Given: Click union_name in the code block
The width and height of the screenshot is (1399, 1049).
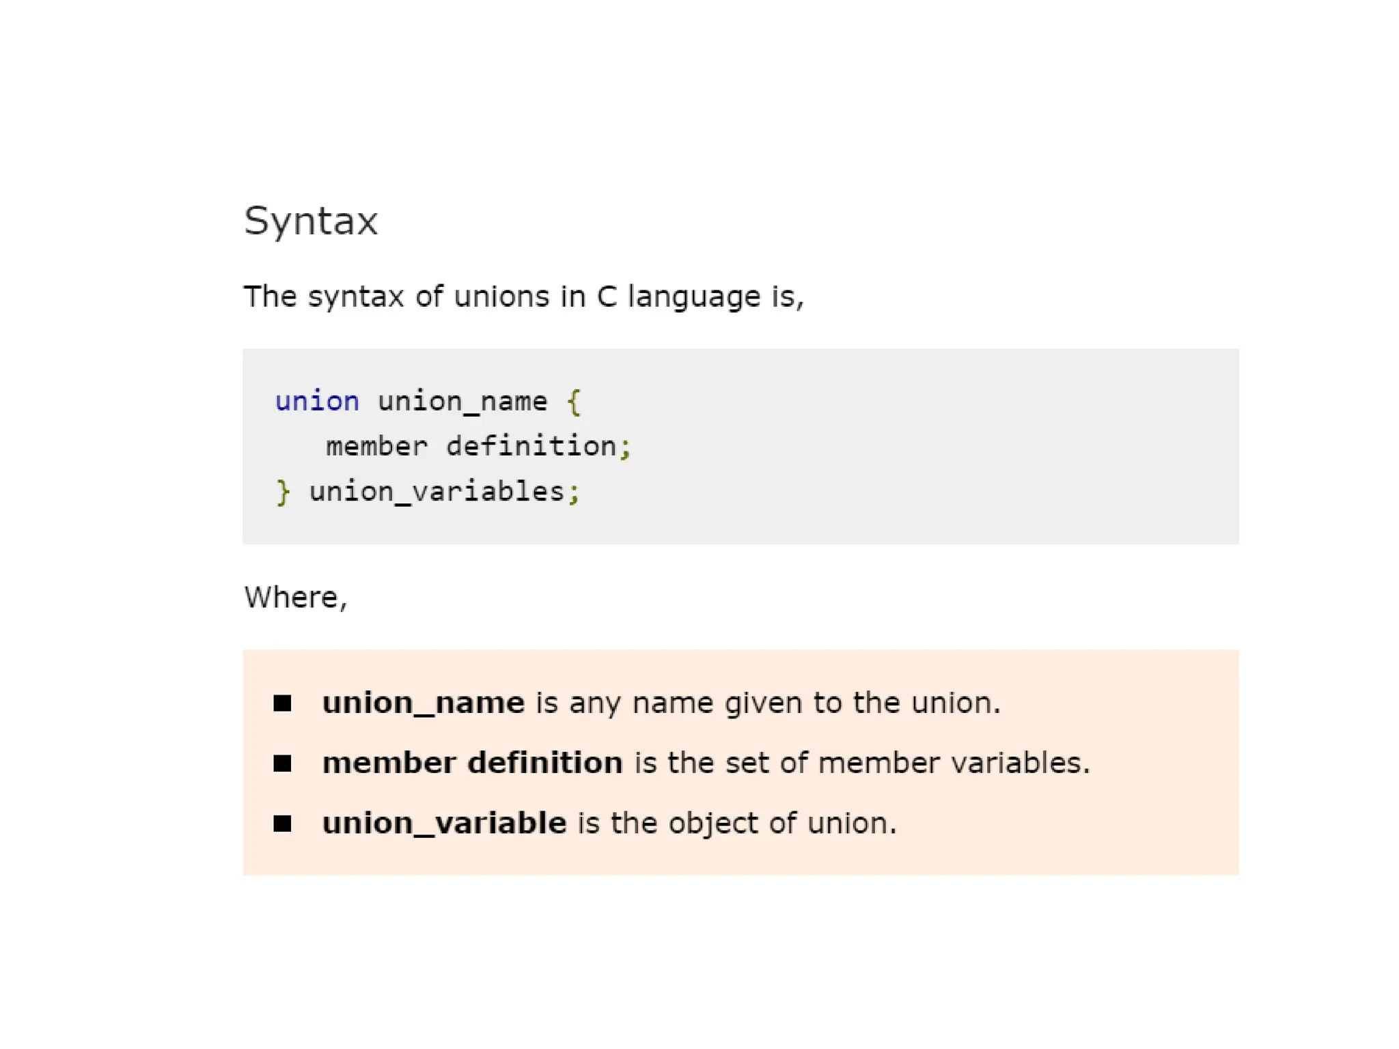Looking at the screenshot, I should click(x=462, y=401).
